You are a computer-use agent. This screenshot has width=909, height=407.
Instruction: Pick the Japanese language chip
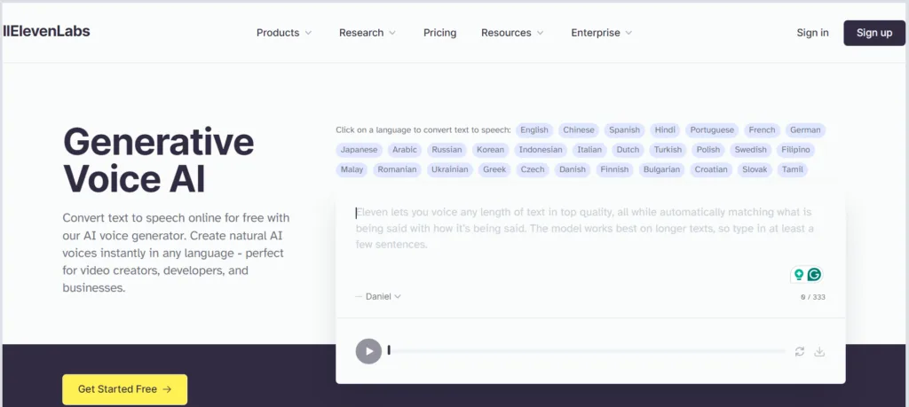(359, 150)
